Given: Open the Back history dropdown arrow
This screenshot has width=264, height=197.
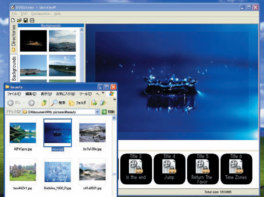Looking at the screenshot, I should (24, 103).
